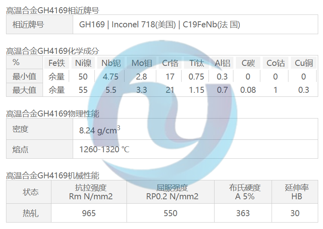The width and height of the screenshot is (323, 229).
Task: Click the Ti钛 column header
Action: coord(196,63)
